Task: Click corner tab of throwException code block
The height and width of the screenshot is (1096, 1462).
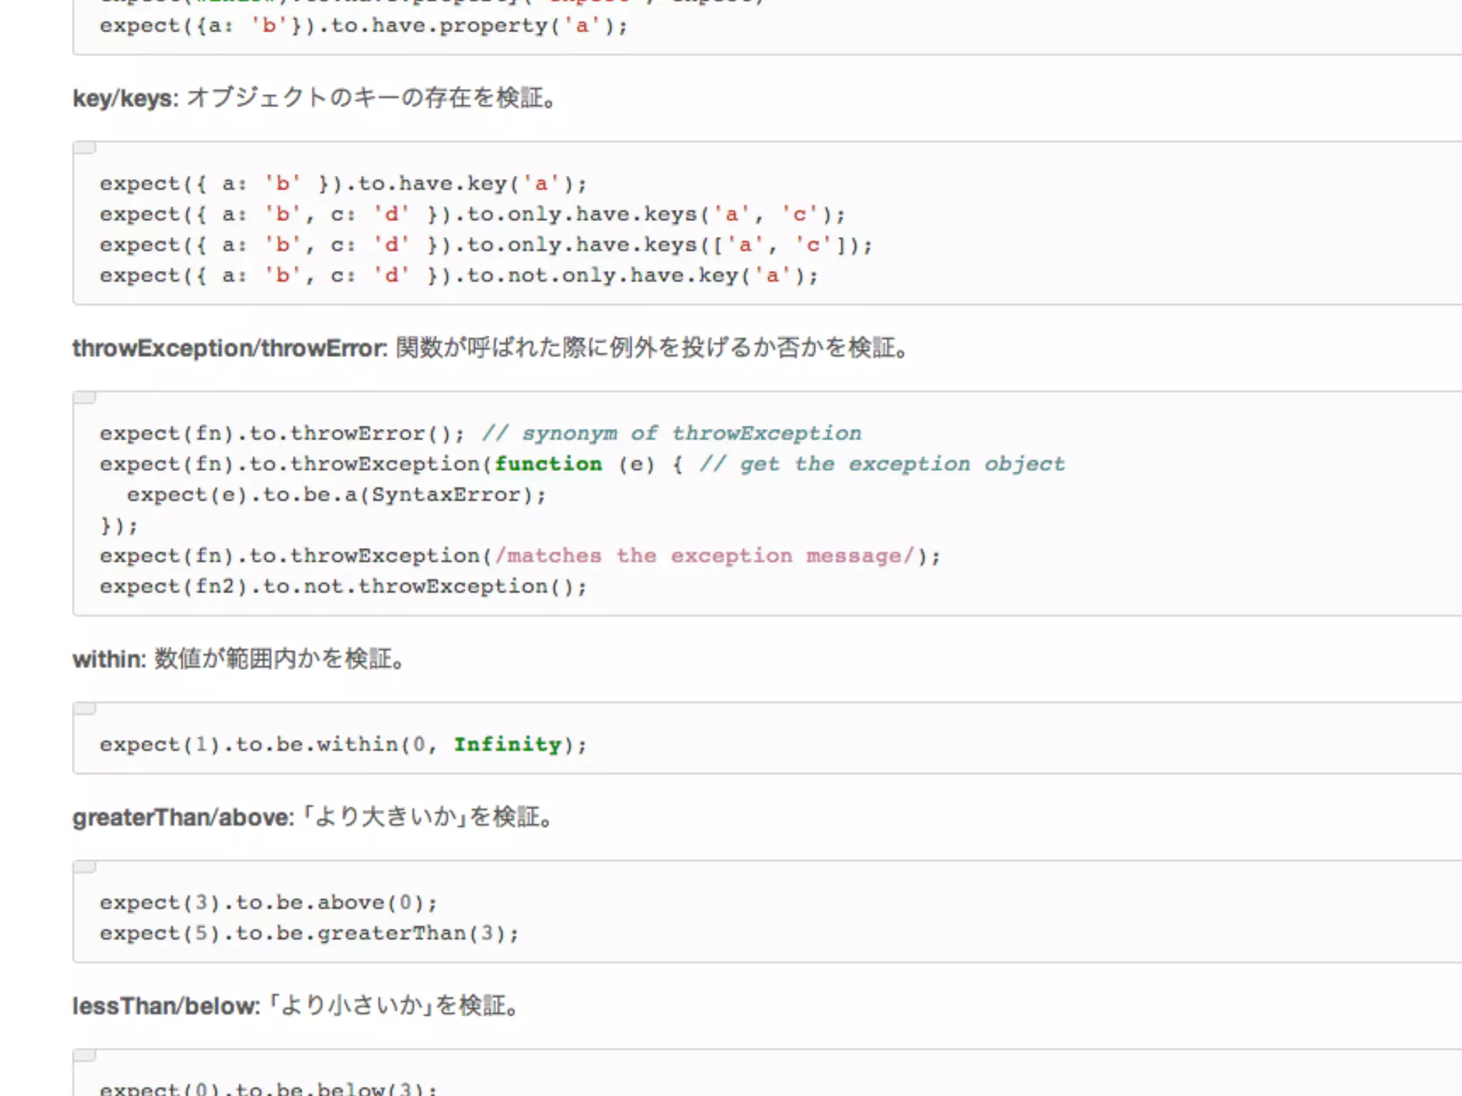Action: click(x=84, y=397)
